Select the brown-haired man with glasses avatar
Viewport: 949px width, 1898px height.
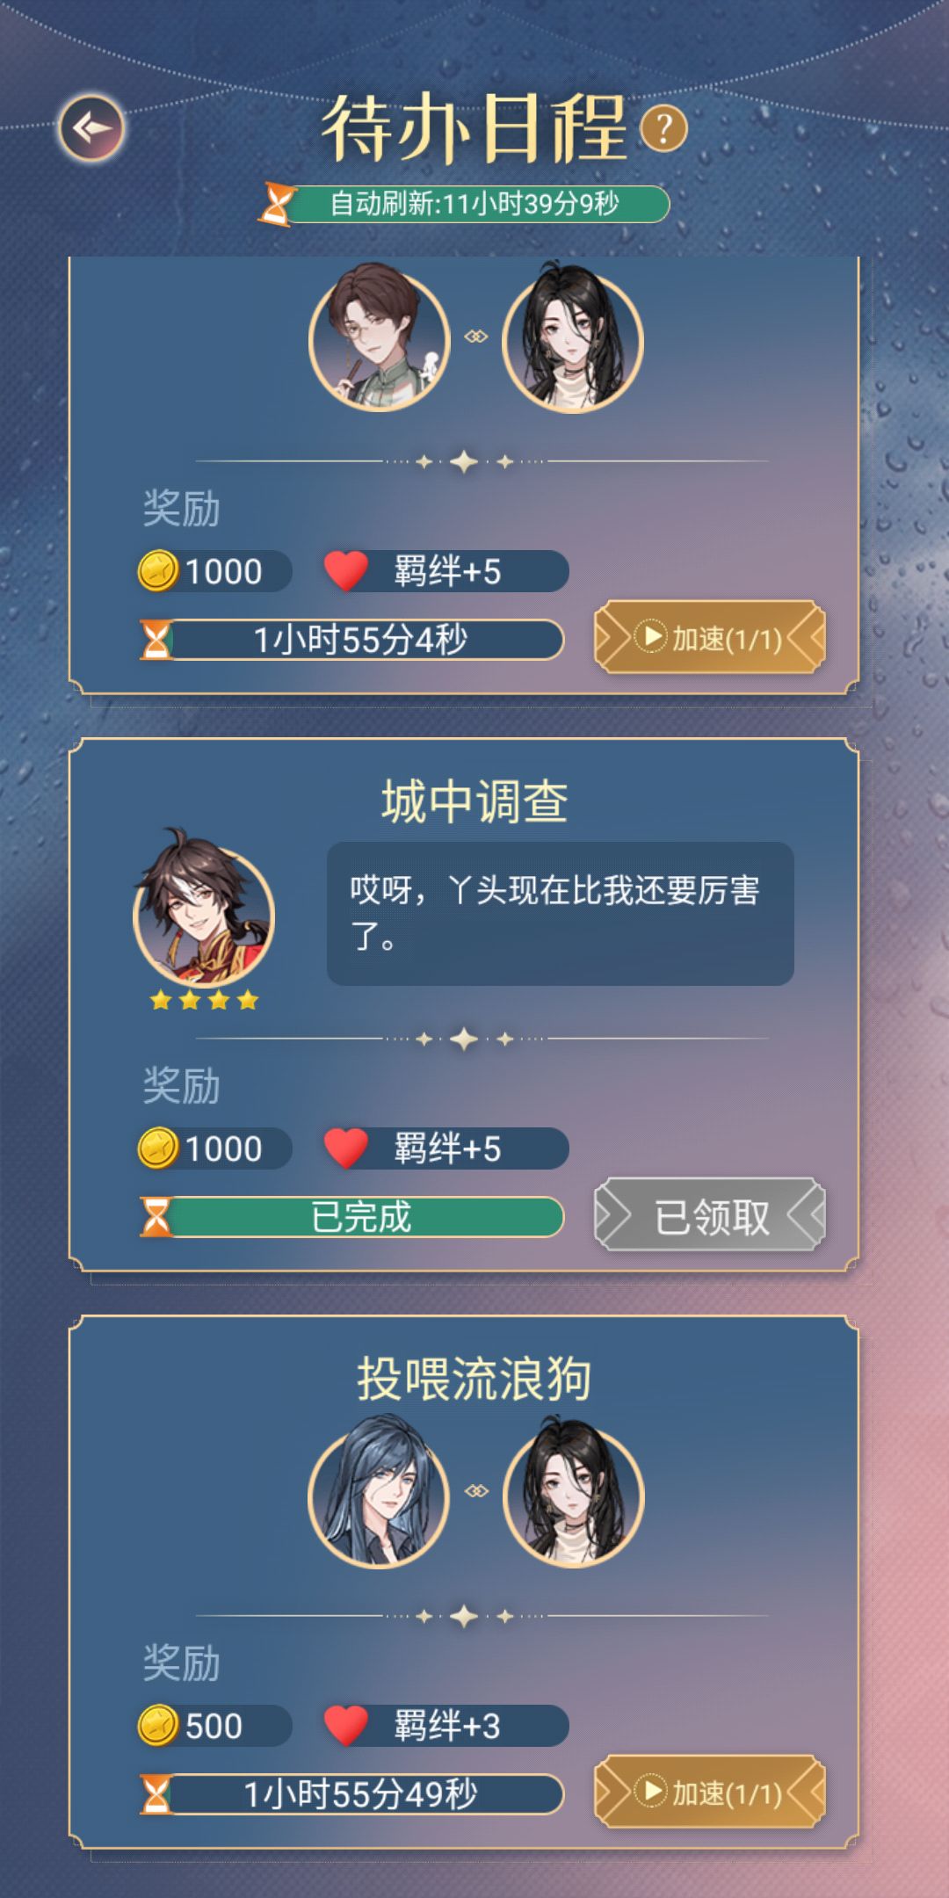tap(380, 338)
